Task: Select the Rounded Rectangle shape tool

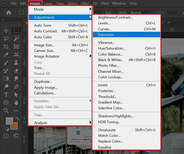Action: (6, 103)
